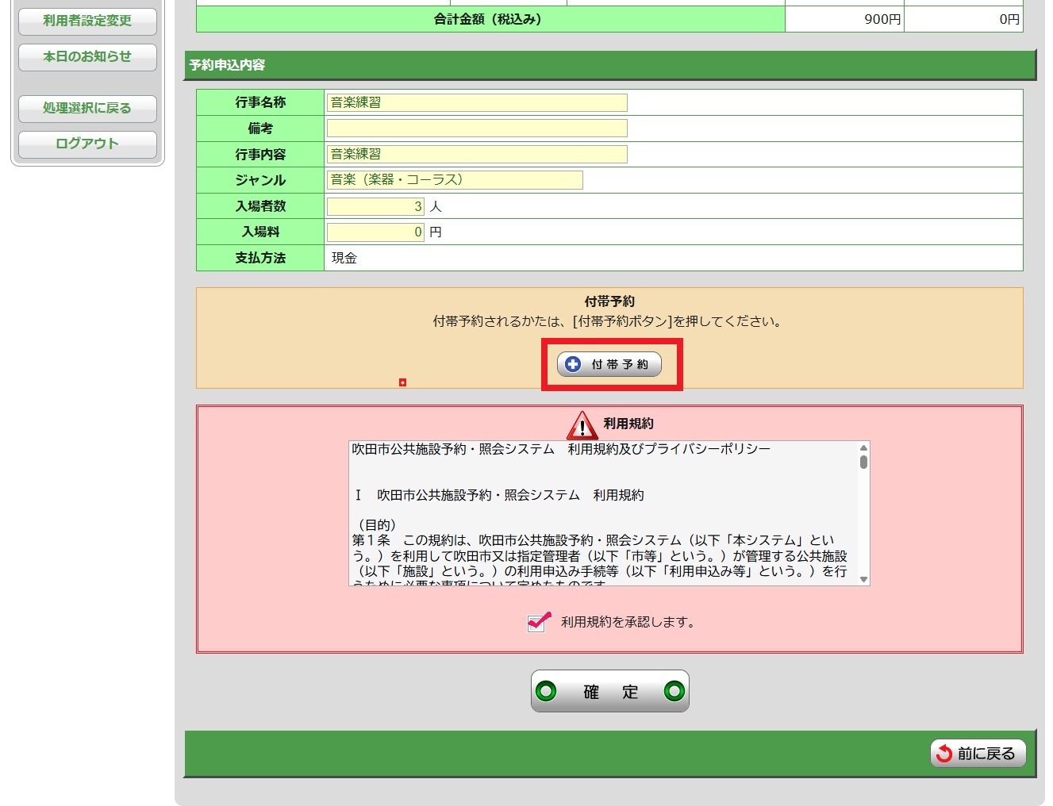1053x806 pixels.
Task: Click the warning triangle icon beside 利用規約
Action: [x=582, y=425]
